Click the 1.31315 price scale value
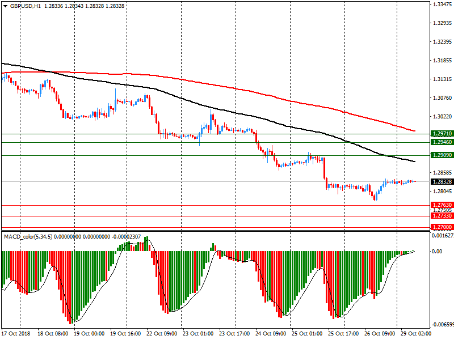This screenshot has width=454, height=340. tap(443, 79)
